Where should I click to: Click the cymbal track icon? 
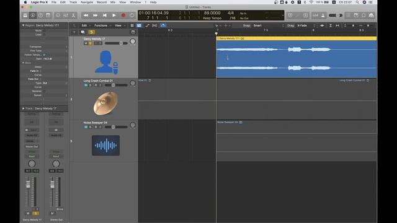[x=106, y=103]
